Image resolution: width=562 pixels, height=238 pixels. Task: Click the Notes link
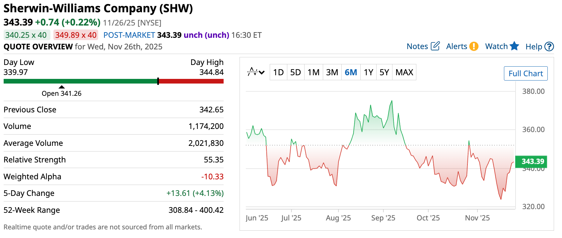coord(417,46)
